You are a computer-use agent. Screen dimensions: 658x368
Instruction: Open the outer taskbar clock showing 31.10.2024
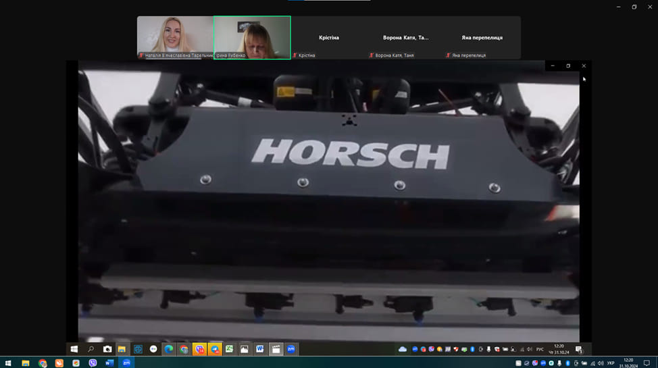click(628, 363)
